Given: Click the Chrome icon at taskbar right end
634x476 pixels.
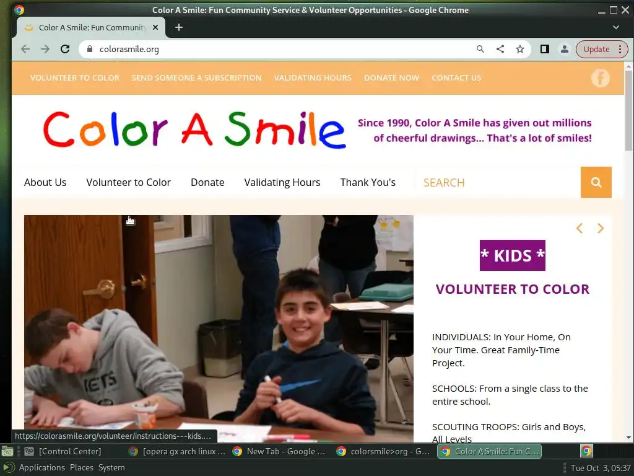Looking at the screenshot, I should (x=587, y=451).
